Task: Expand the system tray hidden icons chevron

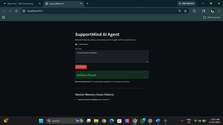Action: click(182, 121)
